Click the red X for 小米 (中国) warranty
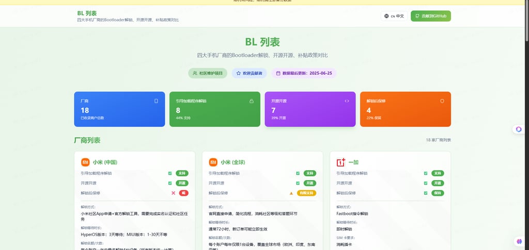 click(x=174, y=193)
